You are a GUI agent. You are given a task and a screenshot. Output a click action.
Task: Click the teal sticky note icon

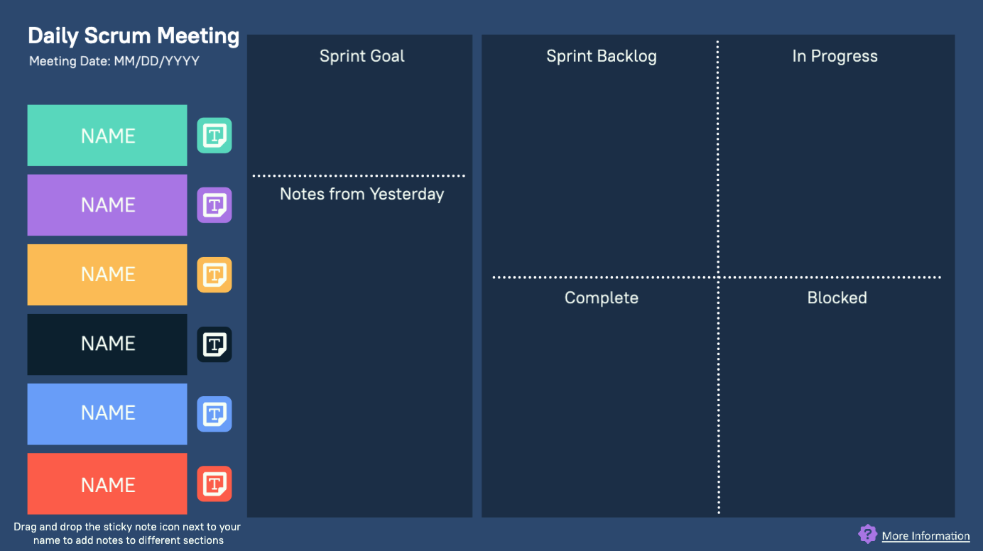(214, 136)
